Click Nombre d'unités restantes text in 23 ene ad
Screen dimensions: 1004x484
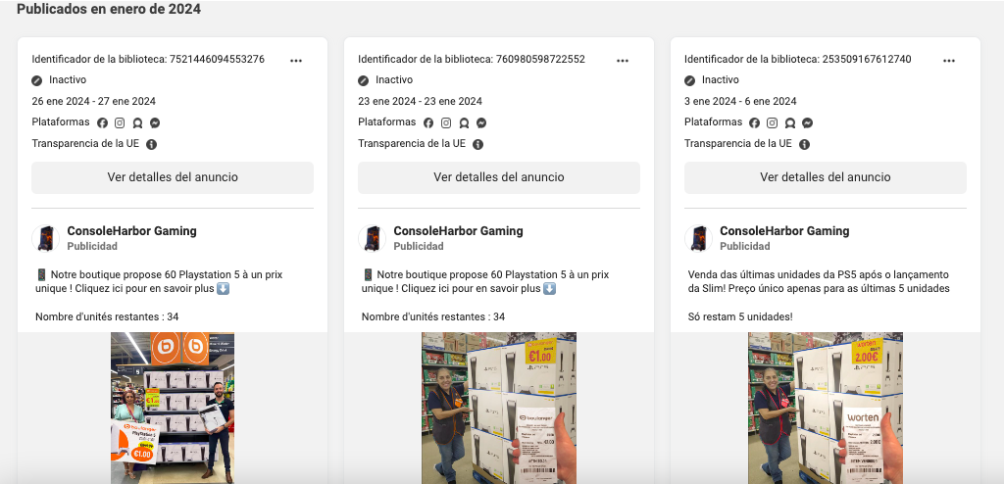(433, 316)
